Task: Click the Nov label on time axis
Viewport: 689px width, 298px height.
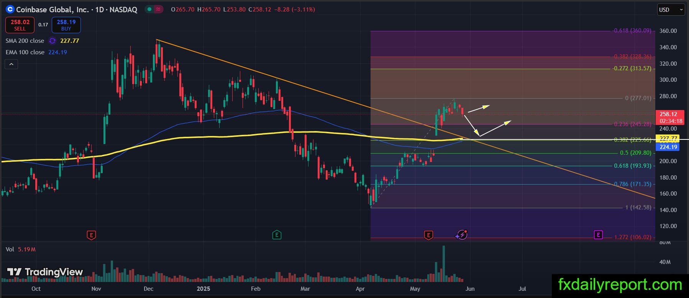Action: click(x=96, y=289)
